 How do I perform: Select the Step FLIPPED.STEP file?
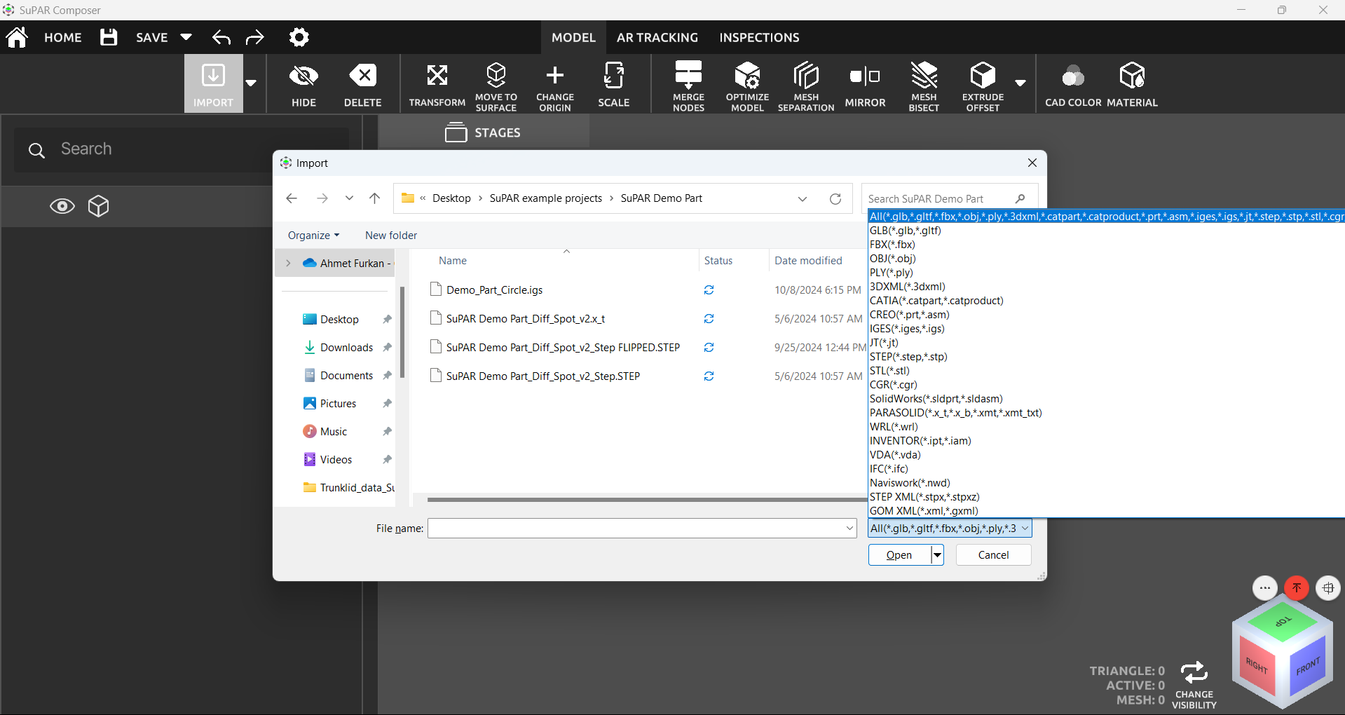click(564, 348)
